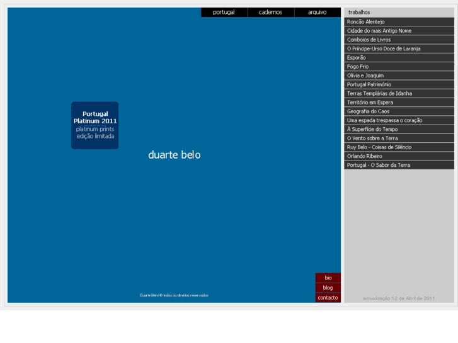The height and width of the screenshot is (343, 458).
Task: Open the blog link
Action: click(x=328, y=288)
